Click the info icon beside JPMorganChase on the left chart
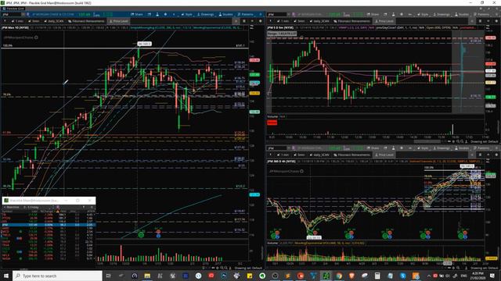This screenshot has height=281, width=501. pos(36,37)
